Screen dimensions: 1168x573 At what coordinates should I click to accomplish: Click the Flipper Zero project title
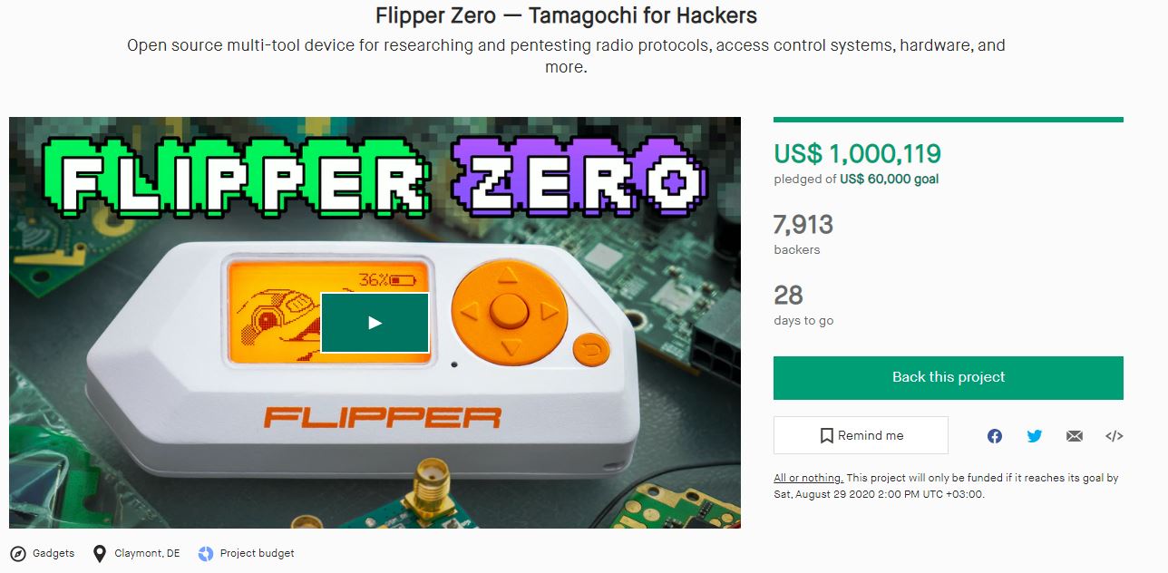click(566, 15)
